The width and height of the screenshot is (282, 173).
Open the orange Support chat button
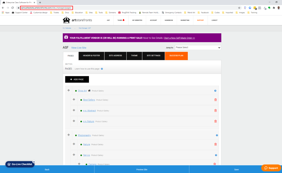271,168
